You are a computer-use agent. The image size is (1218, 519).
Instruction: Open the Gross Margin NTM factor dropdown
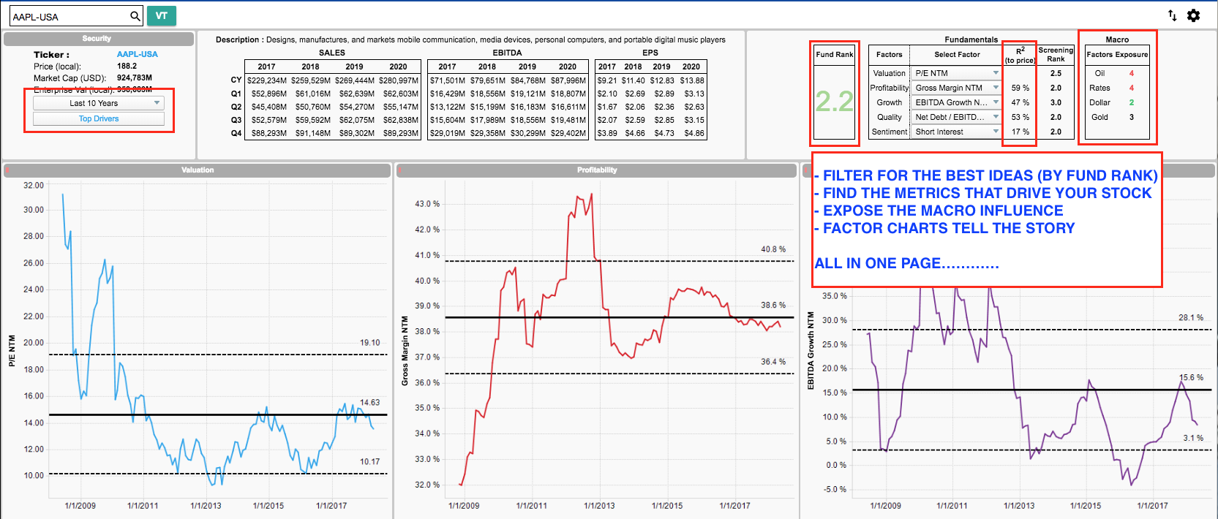coord(956,88)
